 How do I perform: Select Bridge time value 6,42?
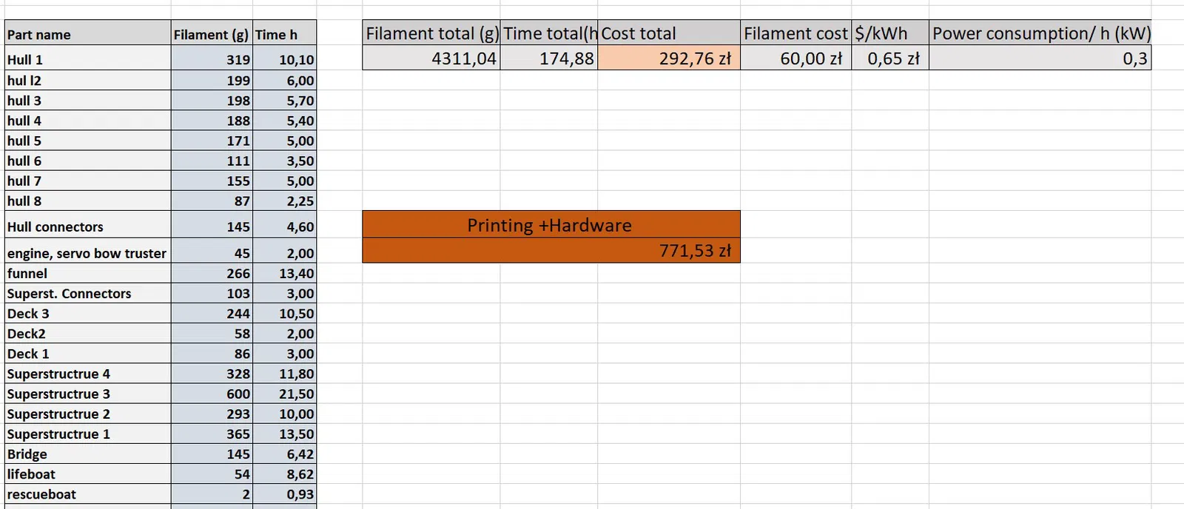tap(285, 454)
